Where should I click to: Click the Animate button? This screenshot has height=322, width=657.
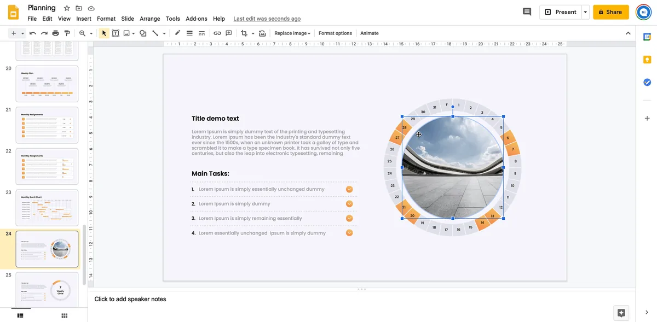pos(370,33)
